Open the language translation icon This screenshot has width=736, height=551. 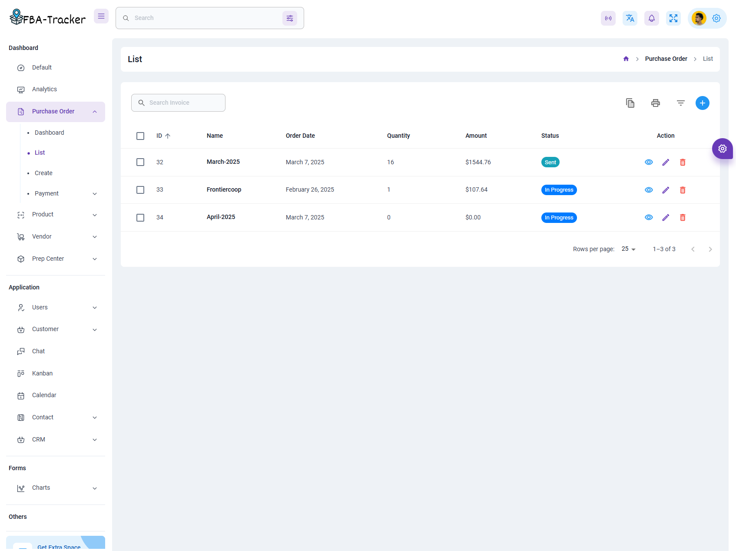tap(630, 18)
